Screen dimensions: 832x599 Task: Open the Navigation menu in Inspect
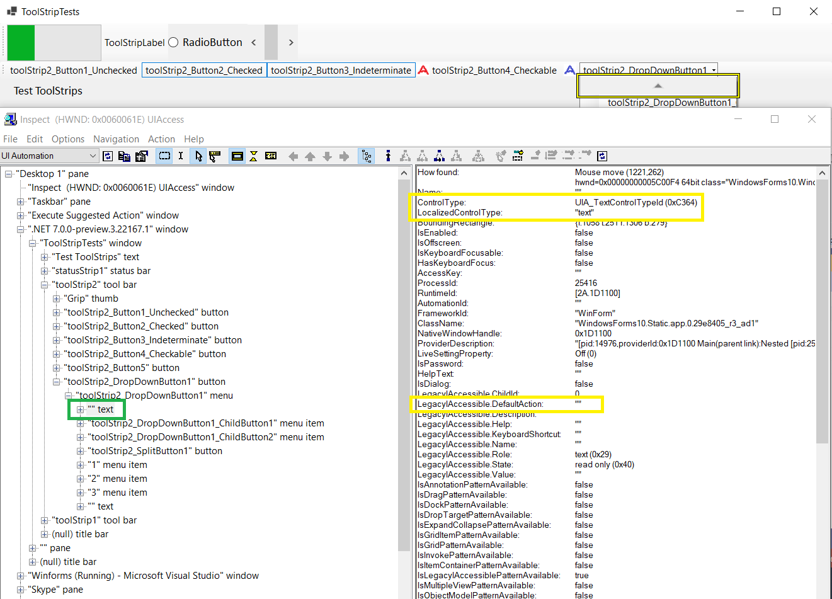click(116, 139)
